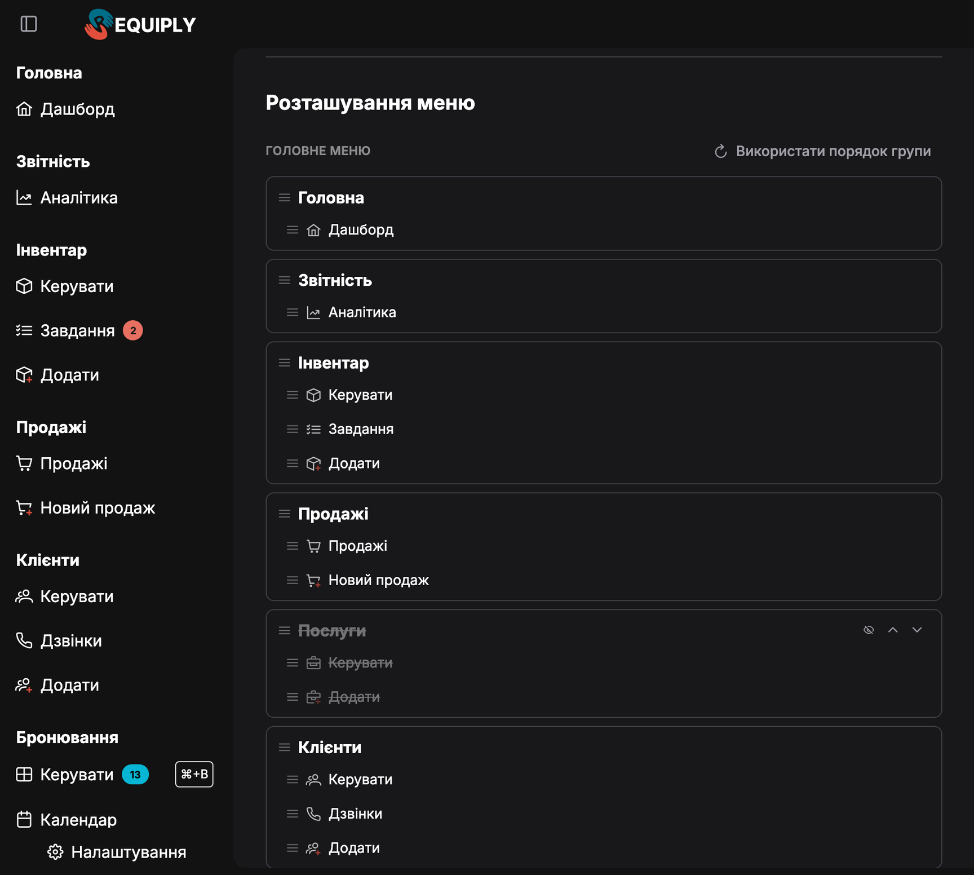Open Додати under Клієнти in sidebar
974x875 pixels.
(x=57, y=686)
